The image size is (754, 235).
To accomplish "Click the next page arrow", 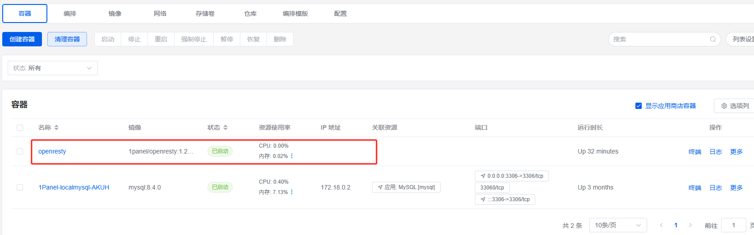I will 690,225.
